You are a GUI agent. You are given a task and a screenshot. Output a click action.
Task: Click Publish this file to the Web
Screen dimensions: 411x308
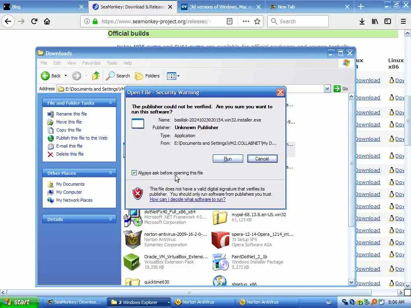pyautogui.click(x=82, y=138)
